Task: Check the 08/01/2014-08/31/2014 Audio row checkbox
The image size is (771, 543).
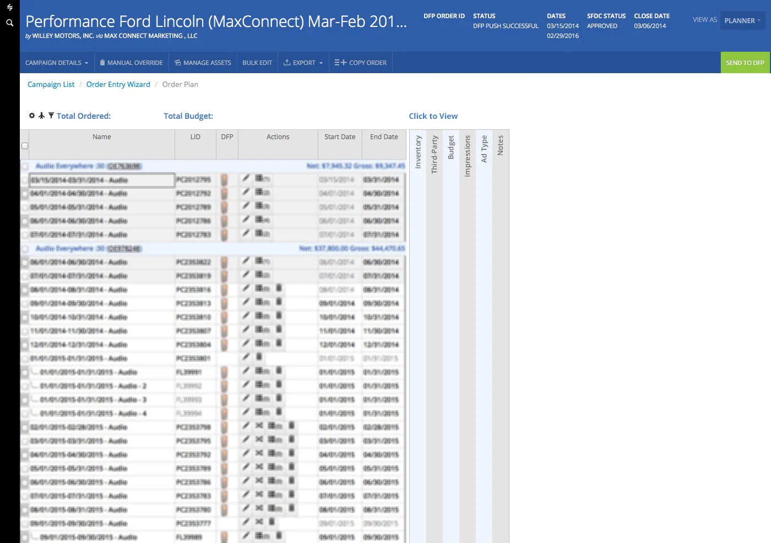Action: 25,290
